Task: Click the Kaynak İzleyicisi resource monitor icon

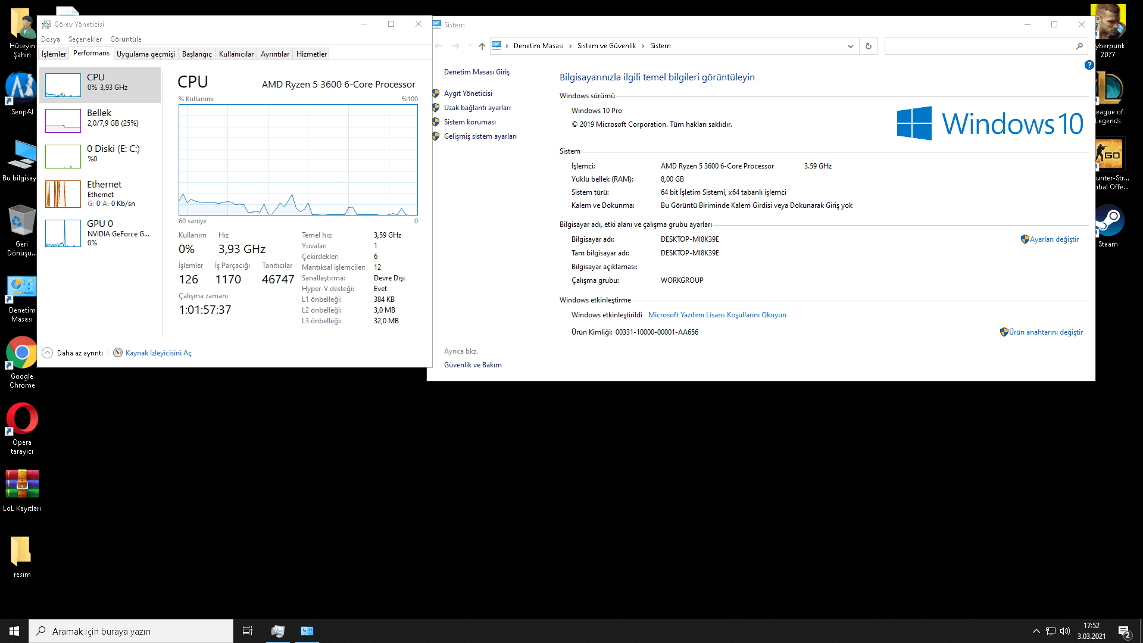Action: tap(118, 352)
